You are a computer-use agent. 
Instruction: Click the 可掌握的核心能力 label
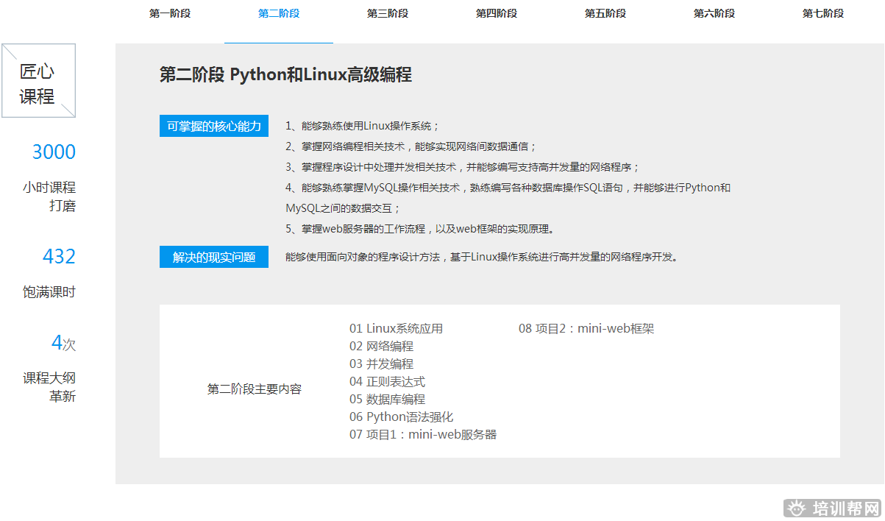click(214, 126)
